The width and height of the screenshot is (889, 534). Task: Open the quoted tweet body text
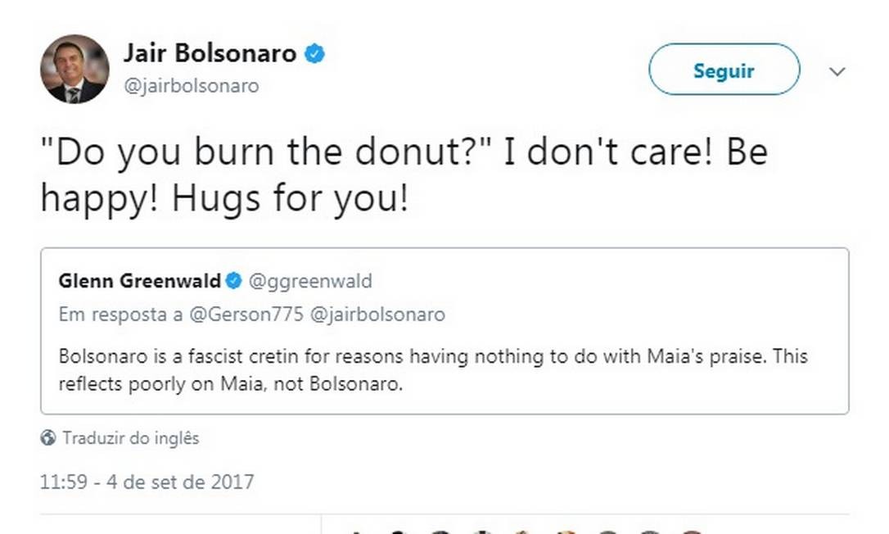pos(434,370)
